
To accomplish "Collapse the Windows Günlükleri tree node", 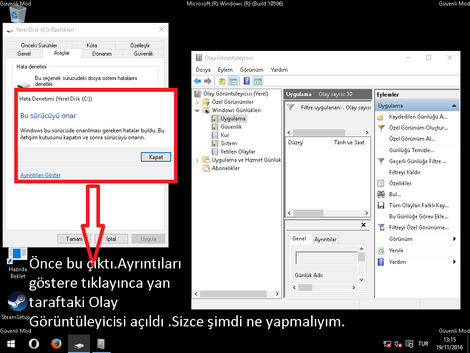I will click(x=197, y=110).
